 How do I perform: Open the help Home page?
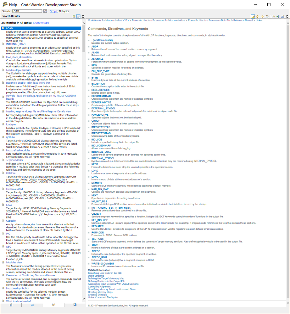click(267, 16)
